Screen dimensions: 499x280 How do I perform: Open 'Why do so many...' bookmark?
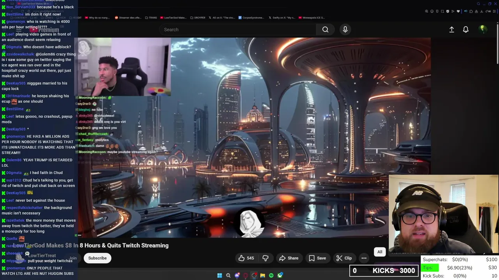click(97, 17)
